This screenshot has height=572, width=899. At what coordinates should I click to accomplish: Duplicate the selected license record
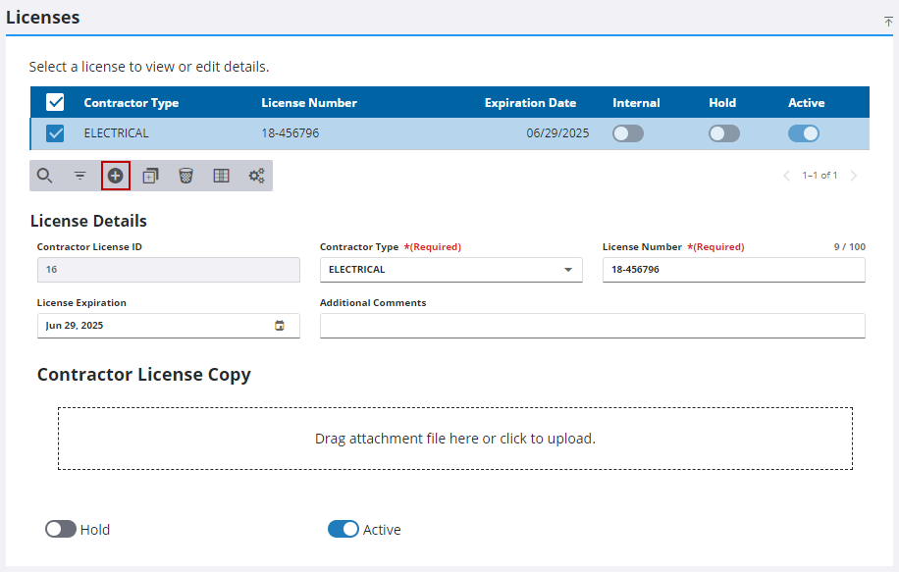click(x=151, y=176)
